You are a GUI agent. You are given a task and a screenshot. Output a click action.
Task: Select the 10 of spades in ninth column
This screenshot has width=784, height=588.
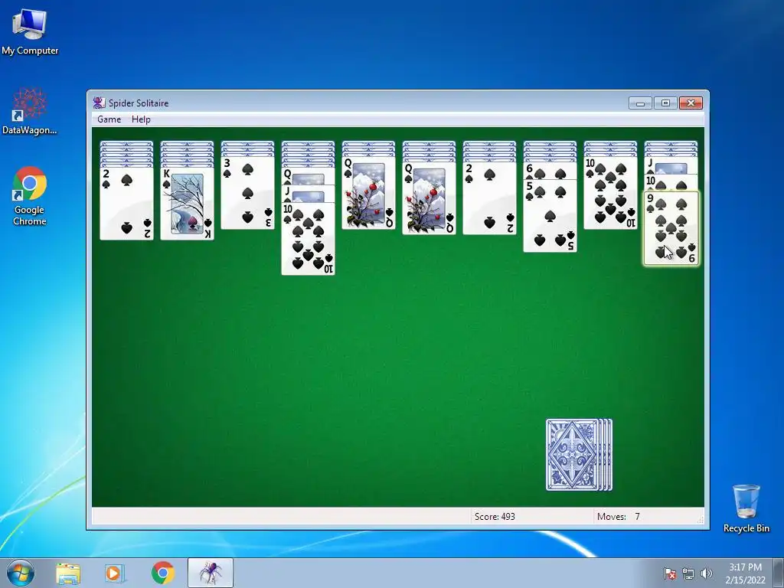pyautogui.click(x=610, y=192)
